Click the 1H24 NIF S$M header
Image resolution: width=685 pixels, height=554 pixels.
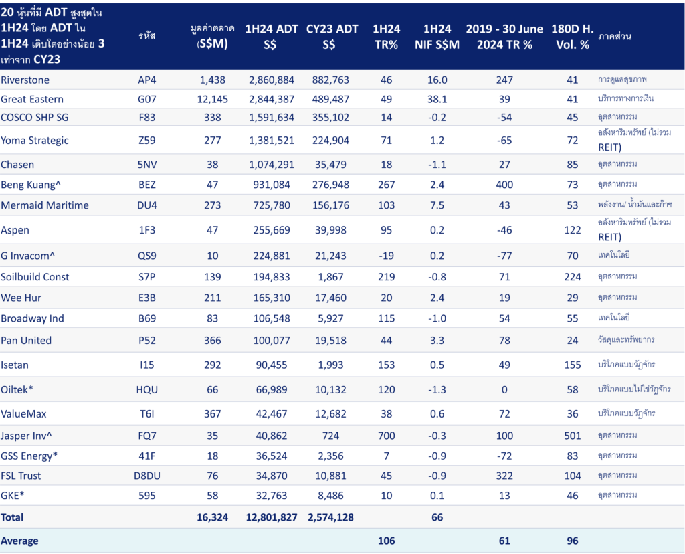[437, 37]
